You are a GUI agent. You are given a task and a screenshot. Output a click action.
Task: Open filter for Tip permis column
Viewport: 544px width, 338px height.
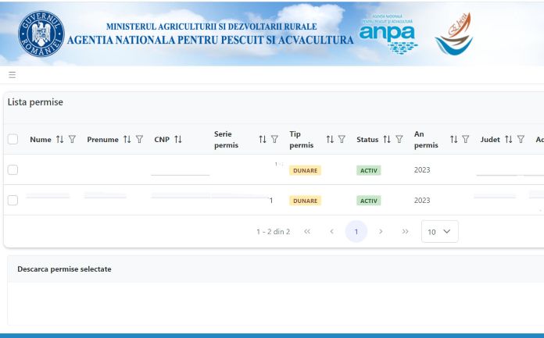pos(342,140)
